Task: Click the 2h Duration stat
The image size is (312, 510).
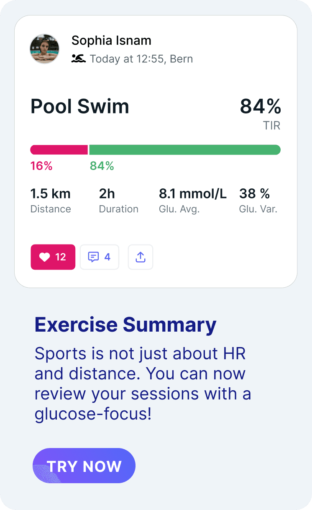Action: point(119,200)
